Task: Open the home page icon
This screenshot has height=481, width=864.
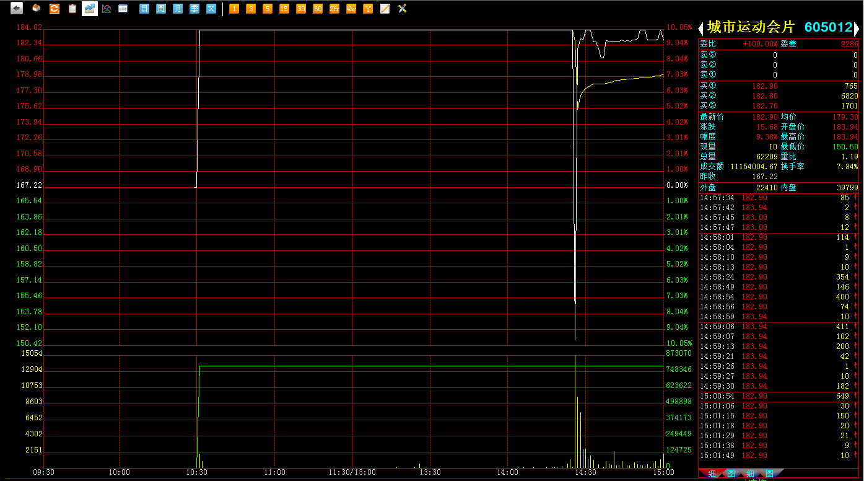Action: [37, 9]
